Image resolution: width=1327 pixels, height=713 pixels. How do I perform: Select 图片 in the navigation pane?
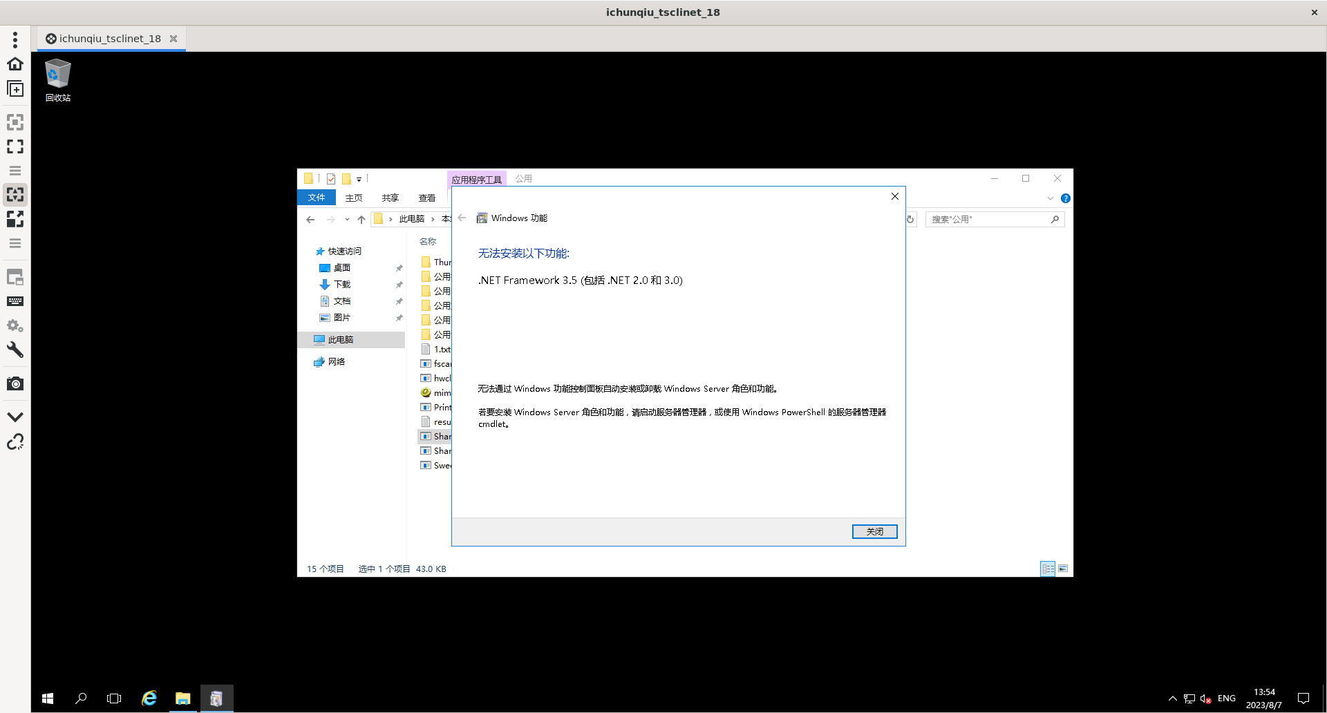tap(342, 318)
